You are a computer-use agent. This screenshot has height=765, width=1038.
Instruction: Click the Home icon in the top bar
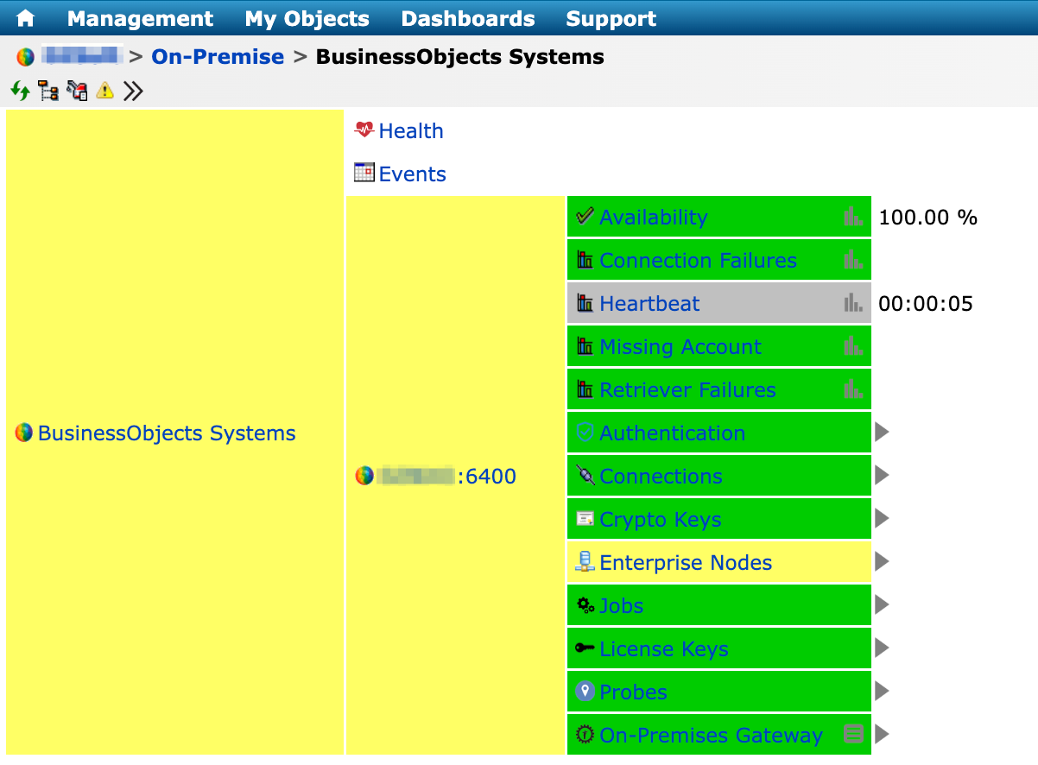click(26, 18)
